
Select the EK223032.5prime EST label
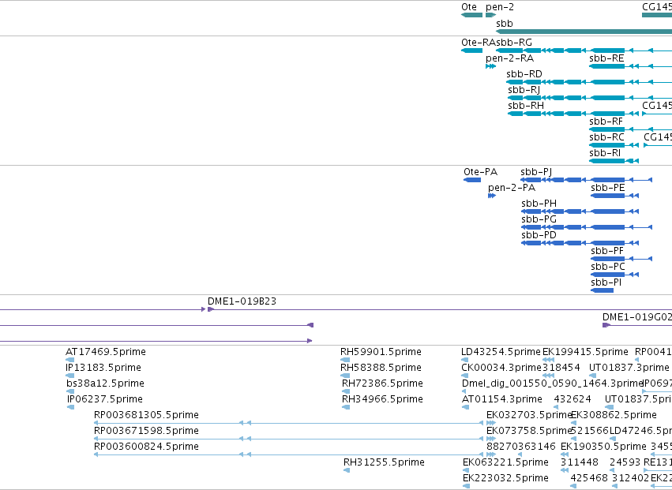click(x=505, y=478)
